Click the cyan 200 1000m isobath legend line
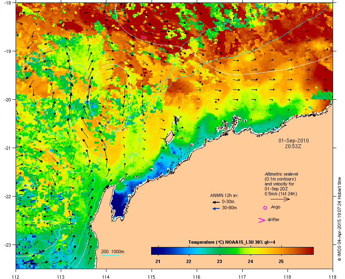The height and width of the screenshot is (279, 345). pyautogui.click(x=110, y=256)
